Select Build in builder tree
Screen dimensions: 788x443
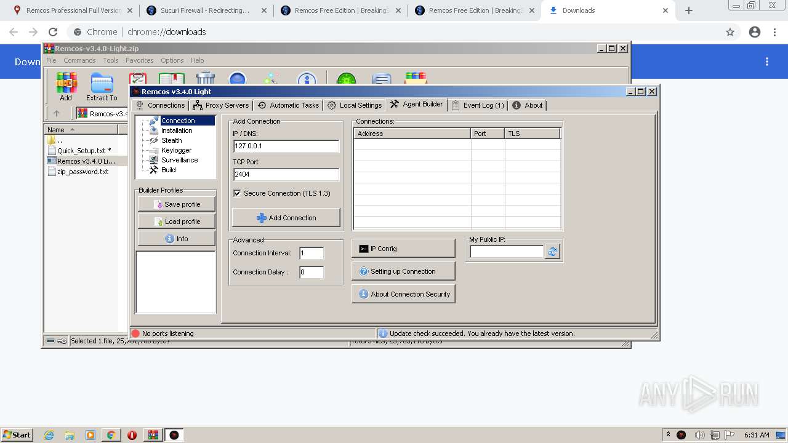point(168,170)
